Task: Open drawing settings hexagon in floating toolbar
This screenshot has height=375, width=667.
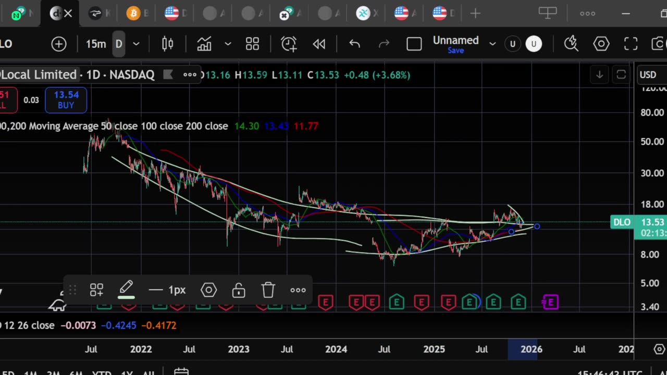Action: [x=209, y=290]
